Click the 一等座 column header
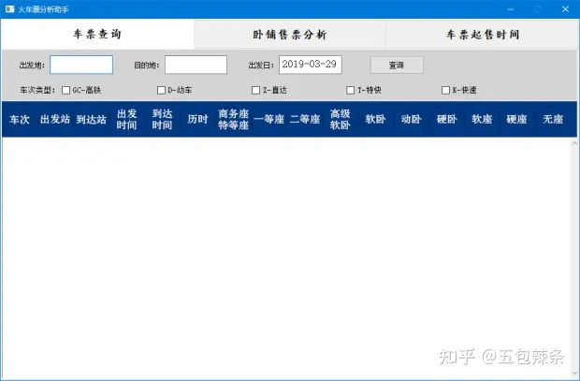This screenshot has height=381, width=580. [x=268, y=119]
